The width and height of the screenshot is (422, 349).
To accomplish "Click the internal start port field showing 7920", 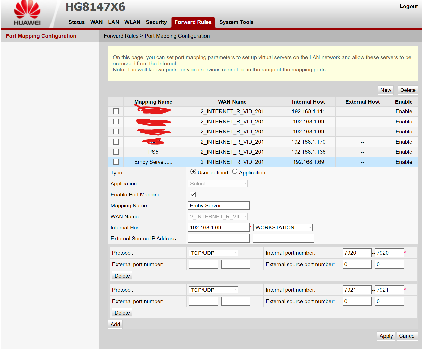I will tap(357, 253).
